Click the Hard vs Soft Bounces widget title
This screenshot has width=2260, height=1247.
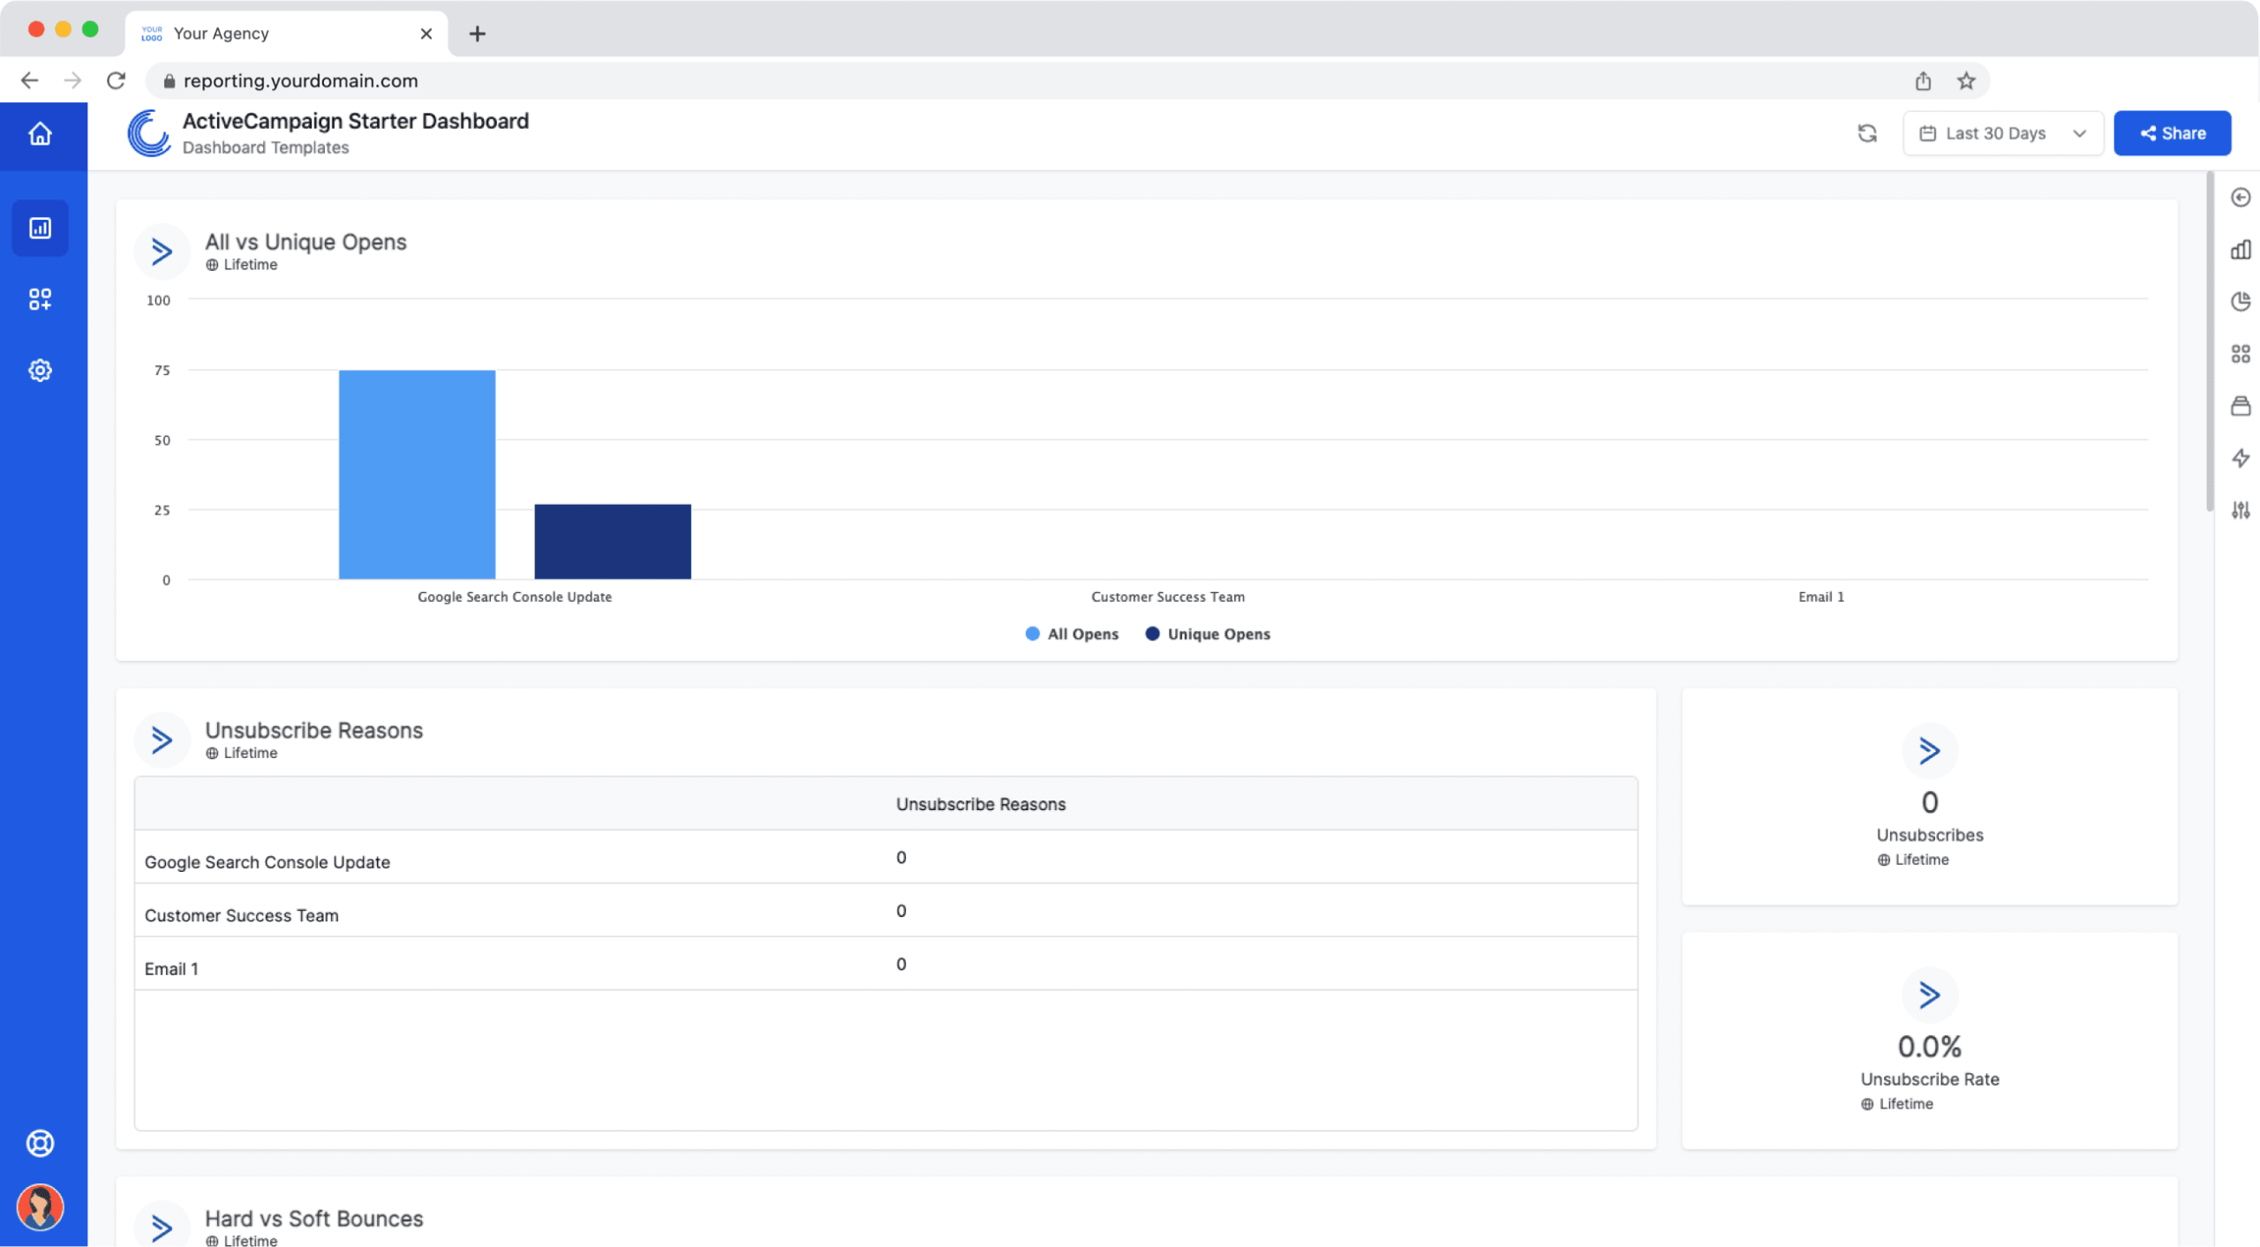pos(313,1218)
